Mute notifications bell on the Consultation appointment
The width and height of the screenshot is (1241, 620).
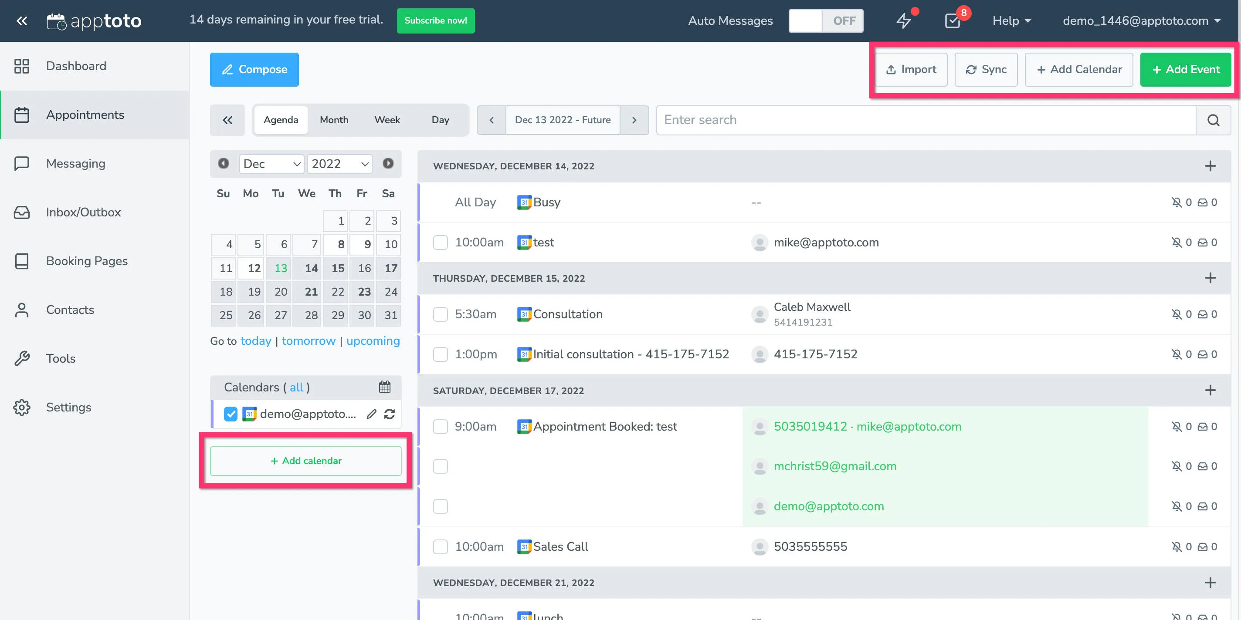point(1177,314)
